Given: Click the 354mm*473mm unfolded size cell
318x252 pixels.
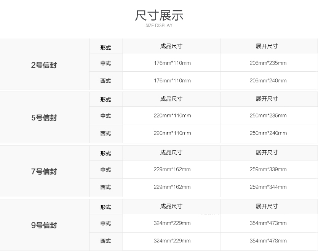Looking at the screenshot, I should point(268,223).
